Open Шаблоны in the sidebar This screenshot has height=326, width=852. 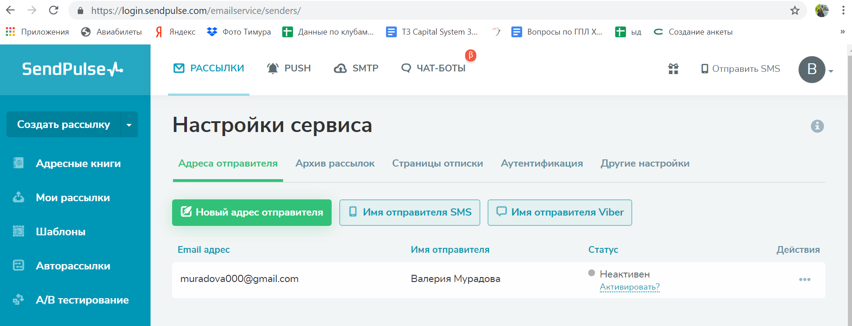[x=60, y=232]
